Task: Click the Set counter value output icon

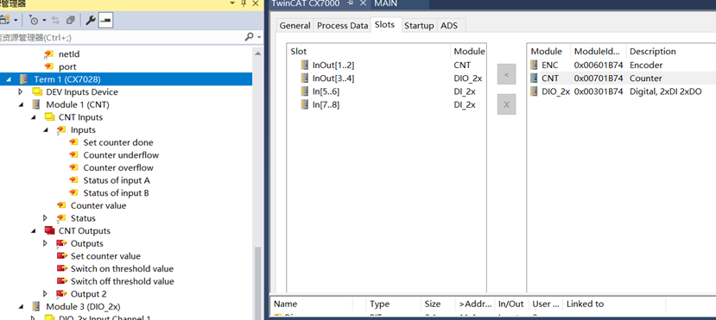Action: click(61, 256)
